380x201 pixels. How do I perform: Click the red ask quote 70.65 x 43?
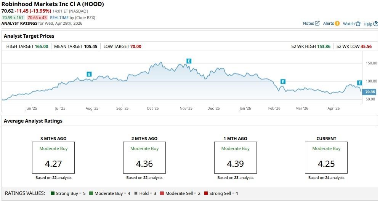(37, 18)
